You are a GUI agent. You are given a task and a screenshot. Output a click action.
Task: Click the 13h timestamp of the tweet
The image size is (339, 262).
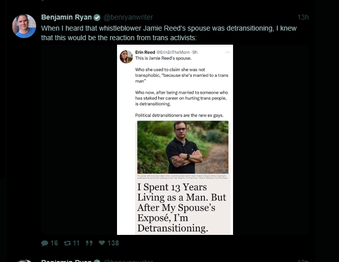[x=303, y=18]
